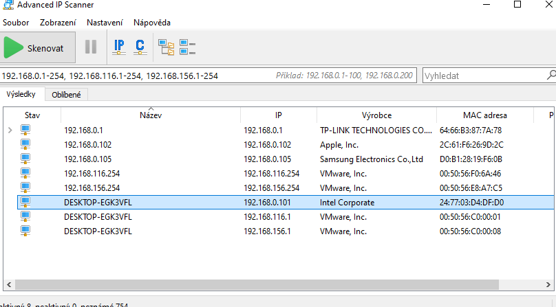The width and height of the screenshot is (556, 307).
Task: Click the collapse all list icon
Action: point(188,47)
